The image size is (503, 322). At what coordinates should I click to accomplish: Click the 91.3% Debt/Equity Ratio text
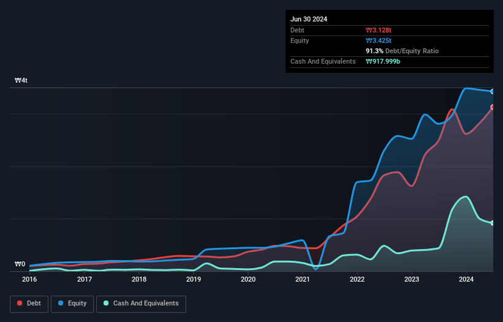[x=403, y=51]
